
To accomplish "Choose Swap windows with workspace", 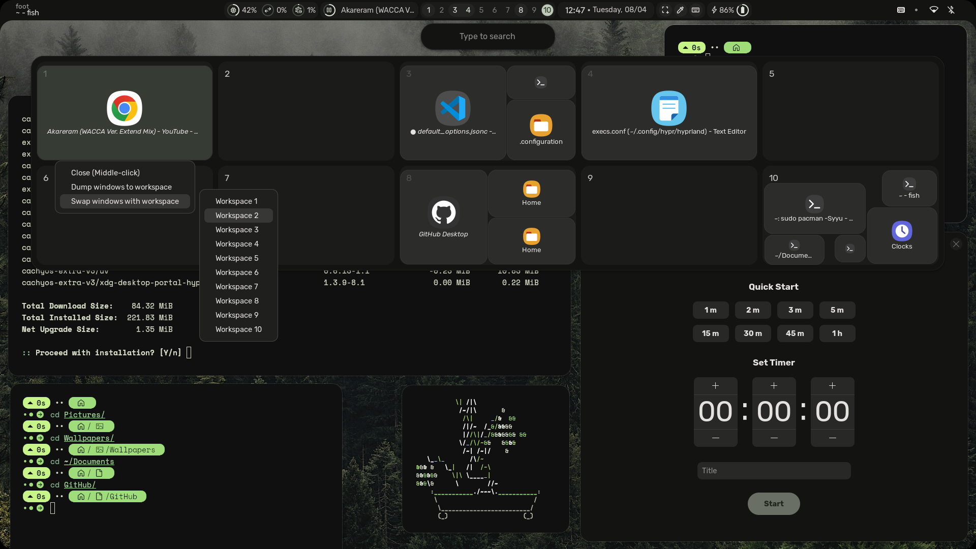I will tap(125, 201).
